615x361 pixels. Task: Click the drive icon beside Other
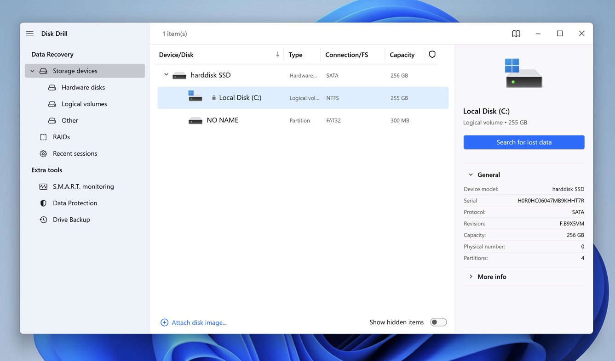tap(52, 120)
